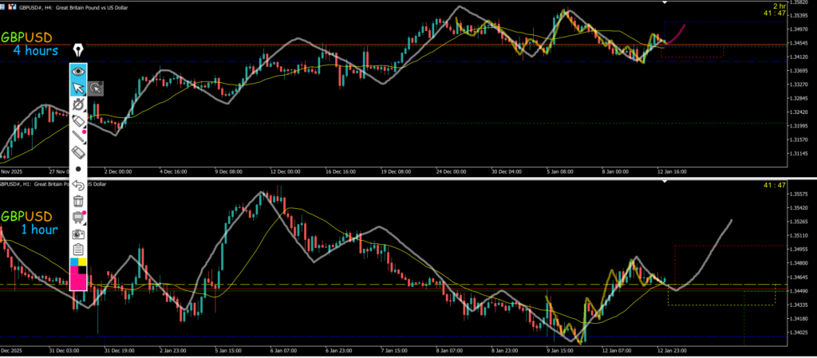Choose the line drawing tool
817x358 pixels.
(78, 136)
